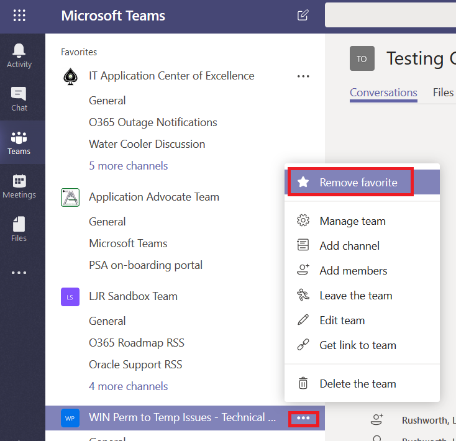Image resolution: width=456 pixels, height=441 pixels.
Task: Open the Files sidebar icon
Action: tap(19, 229)
